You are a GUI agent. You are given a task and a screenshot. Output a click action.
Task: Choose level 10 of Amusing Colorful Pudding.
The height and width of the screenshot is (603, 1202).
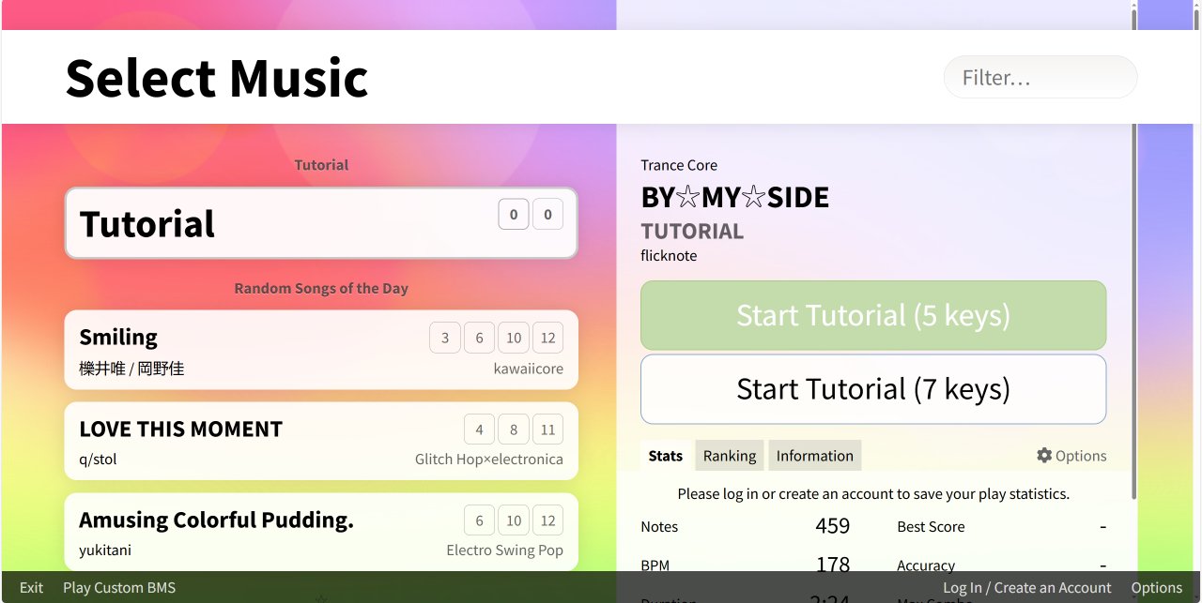(x=514, y=520)
